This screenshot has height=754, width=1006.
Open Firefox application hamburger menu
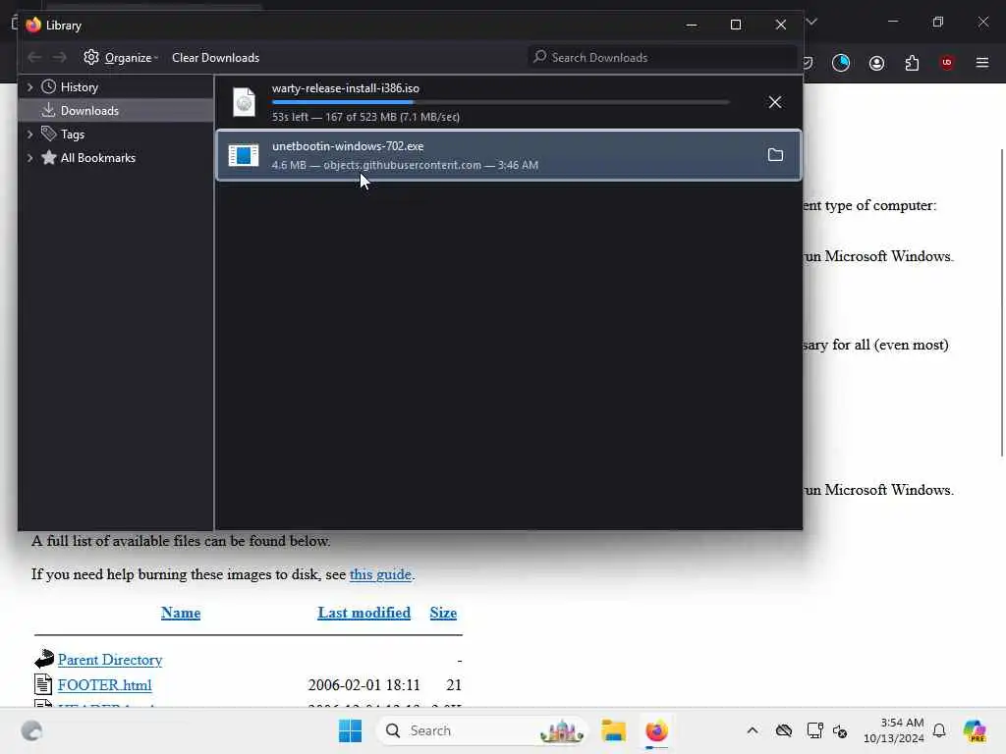click(x=982, y=63)
